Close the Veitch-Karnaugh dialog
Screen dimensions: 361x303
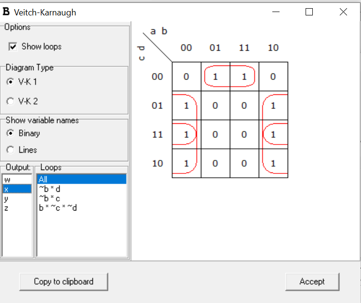[343, 12]
